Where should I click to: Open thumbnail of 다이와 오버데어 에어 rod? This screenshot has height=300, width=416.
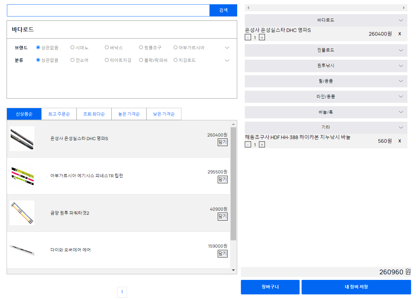click(x=22, y=250)
